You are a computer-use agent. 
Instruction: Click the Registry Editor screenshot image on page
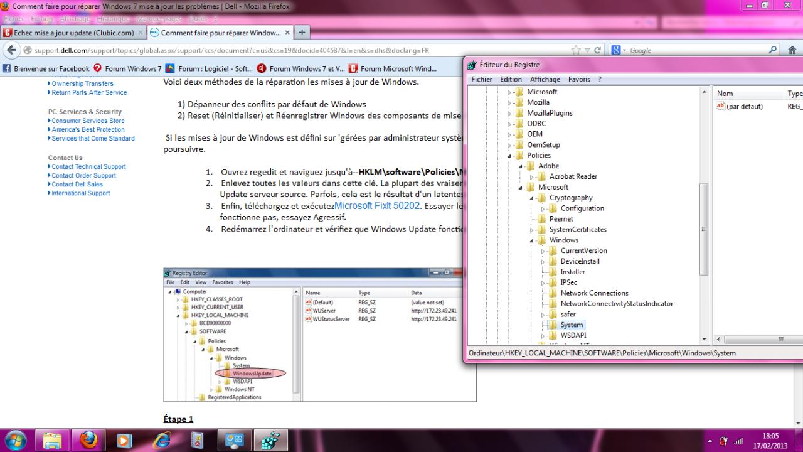[320, 335]
